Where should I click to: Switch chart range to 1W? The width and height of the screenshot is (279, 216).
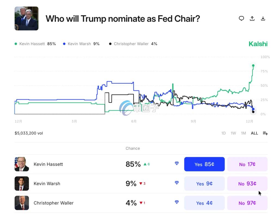click(x=233, y=133)
